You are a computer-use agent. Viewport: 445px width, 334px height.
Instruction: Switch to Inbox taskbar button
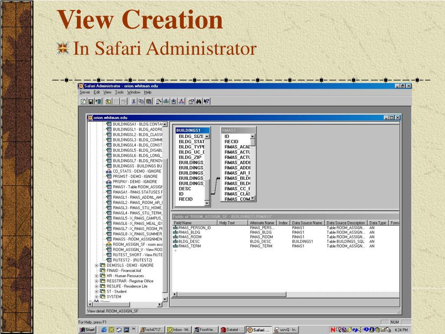[179, 330]
